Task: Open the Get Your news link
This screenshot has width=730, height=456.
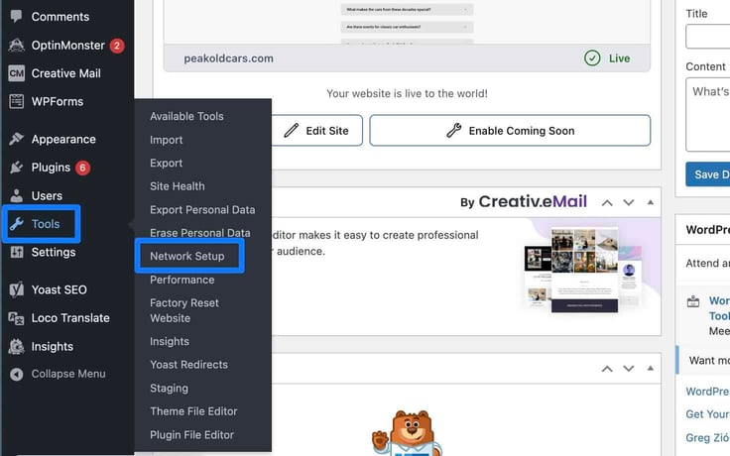Action: coord(707,414)
